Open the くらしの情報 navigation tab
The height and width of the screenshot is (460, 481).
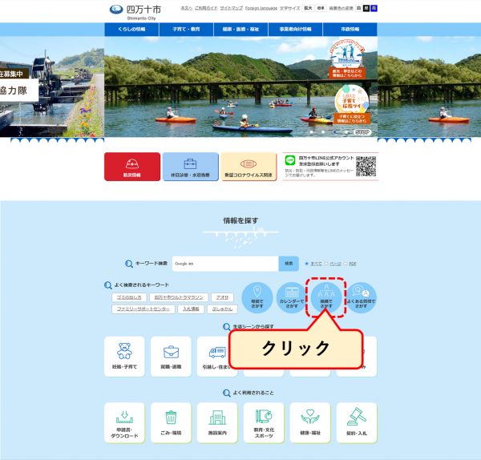click(131, 29)
